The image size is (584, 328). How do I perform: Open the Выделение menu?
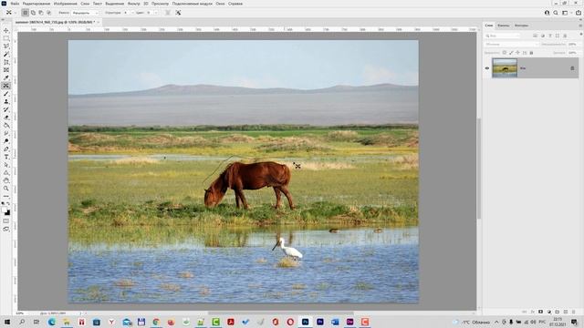[x=114, y=4]
